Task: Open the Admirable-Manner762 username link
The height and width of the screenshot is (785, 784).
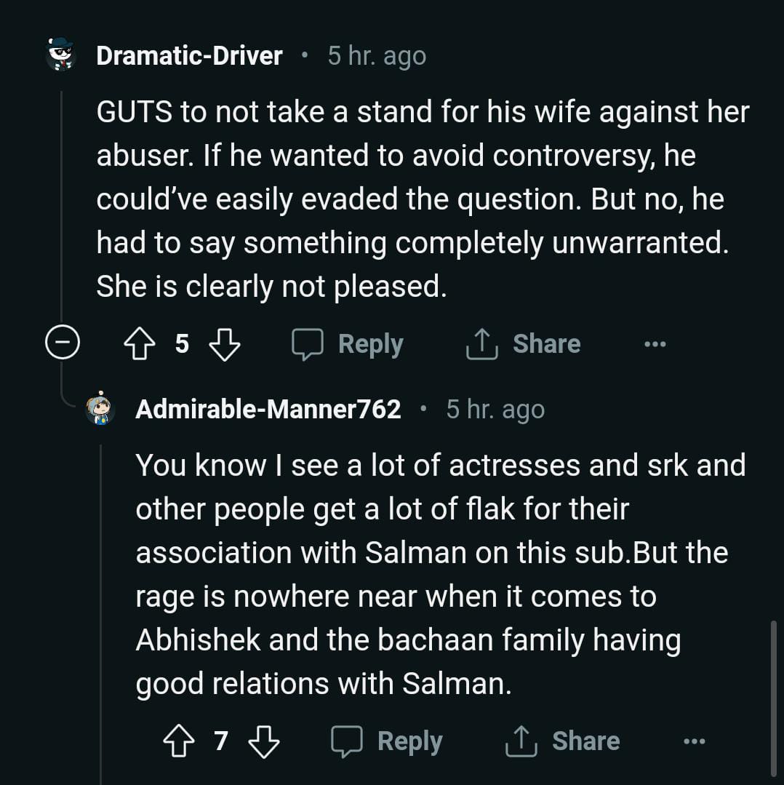Action: click(268, 410)
